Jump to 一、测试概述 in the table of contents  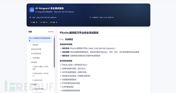coord(34,45)
